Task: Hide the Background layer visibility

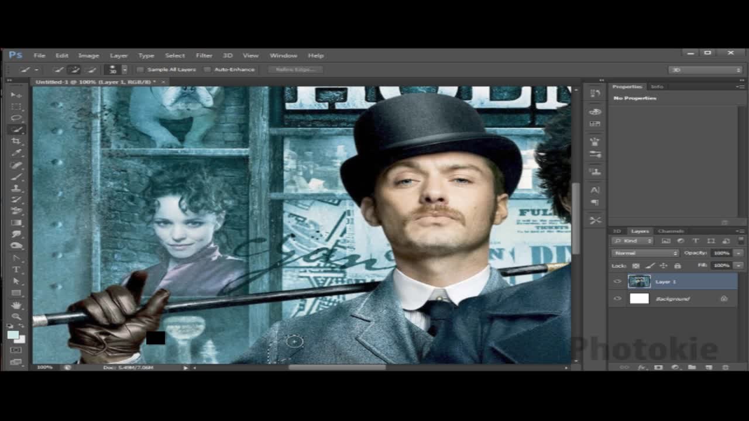Action: click(617, 299)
